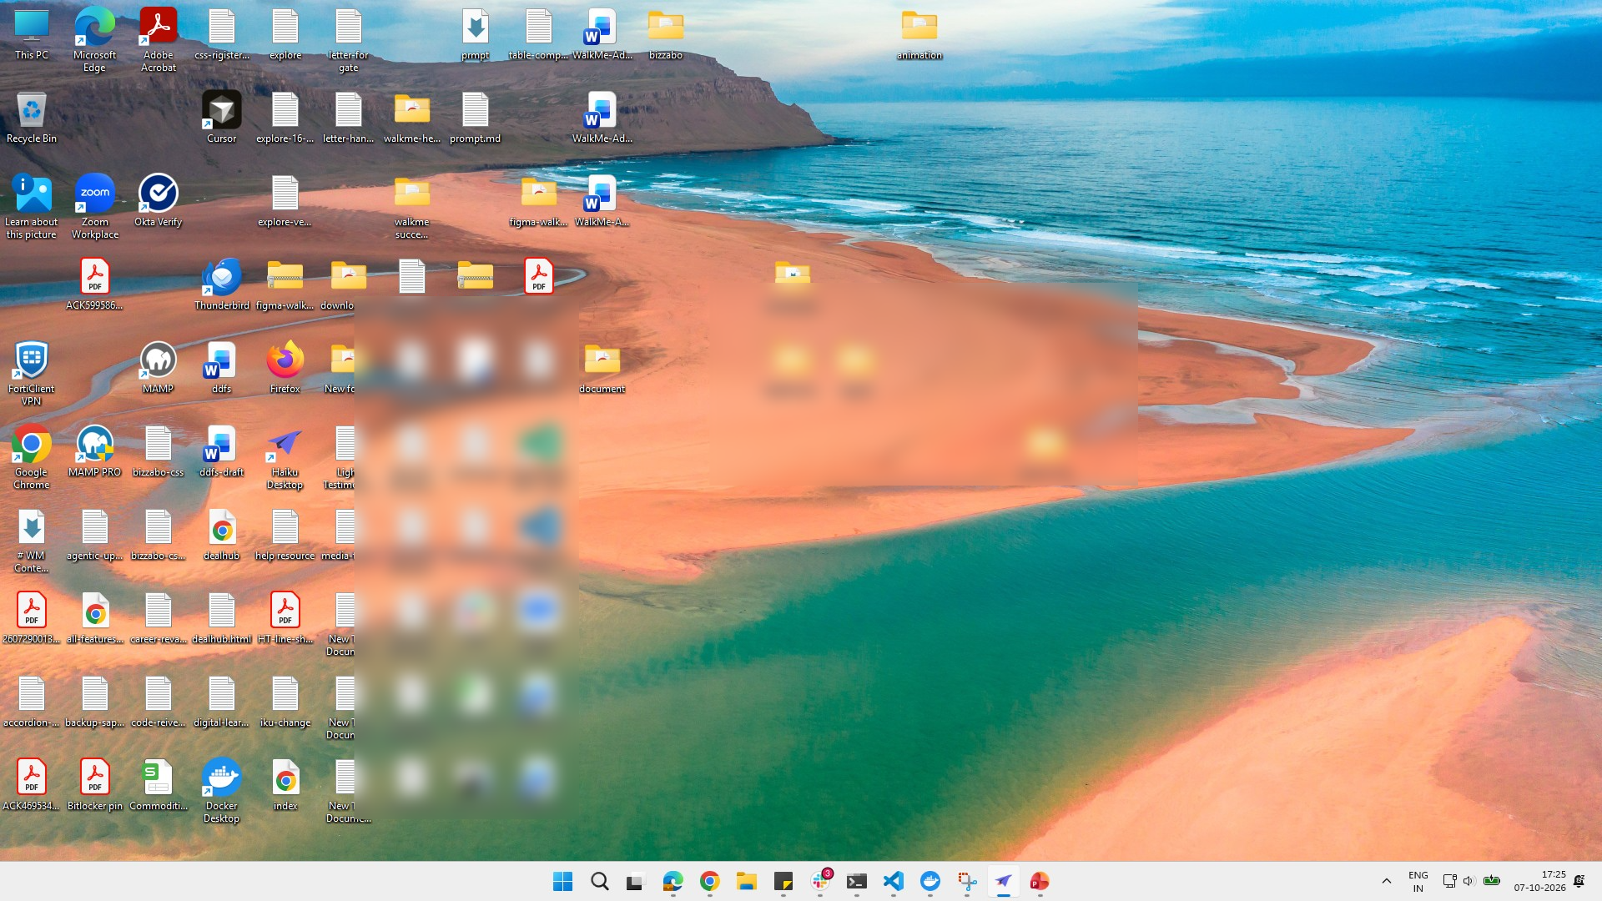Select the Google Chrome desktop shortcut
The width and height of the screenshot is (1602, 901).
pyautogui.click(x=32, y=457)
